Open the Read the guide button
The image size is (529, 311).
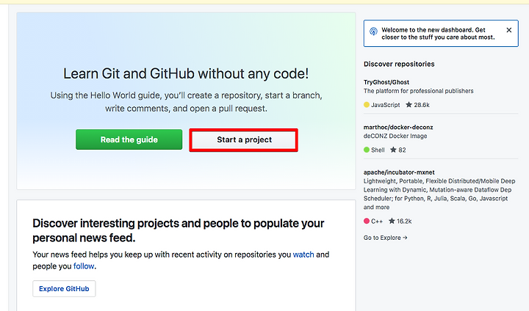[x=129, y=139]
